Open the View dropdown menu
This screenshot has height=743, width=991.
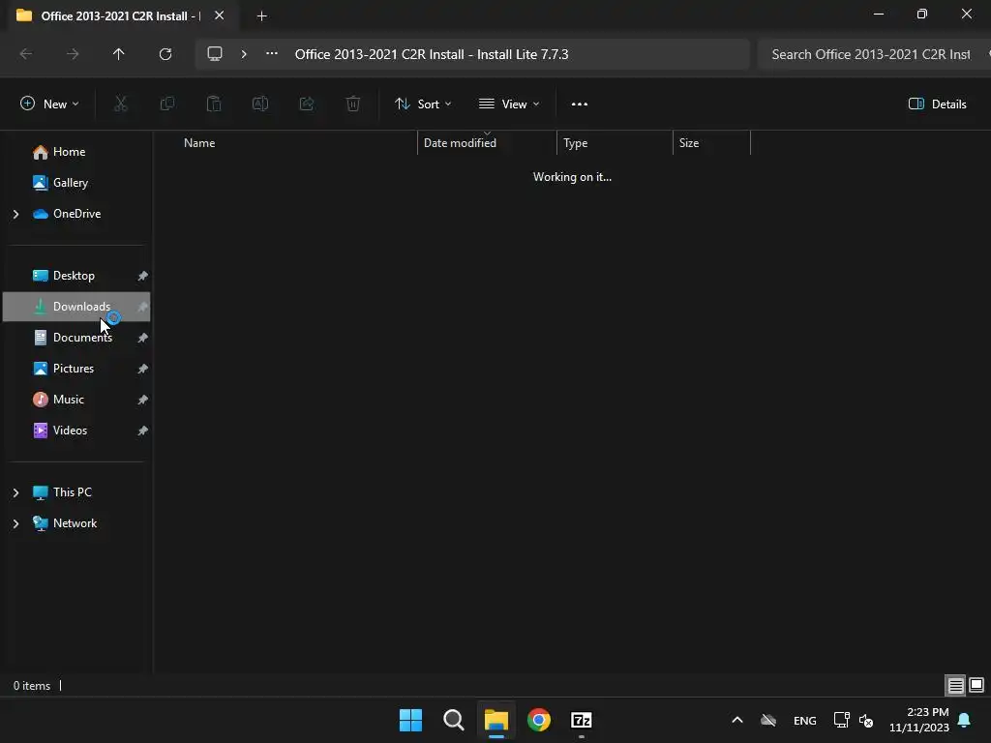pyautogui.click(x=509, y=104)
